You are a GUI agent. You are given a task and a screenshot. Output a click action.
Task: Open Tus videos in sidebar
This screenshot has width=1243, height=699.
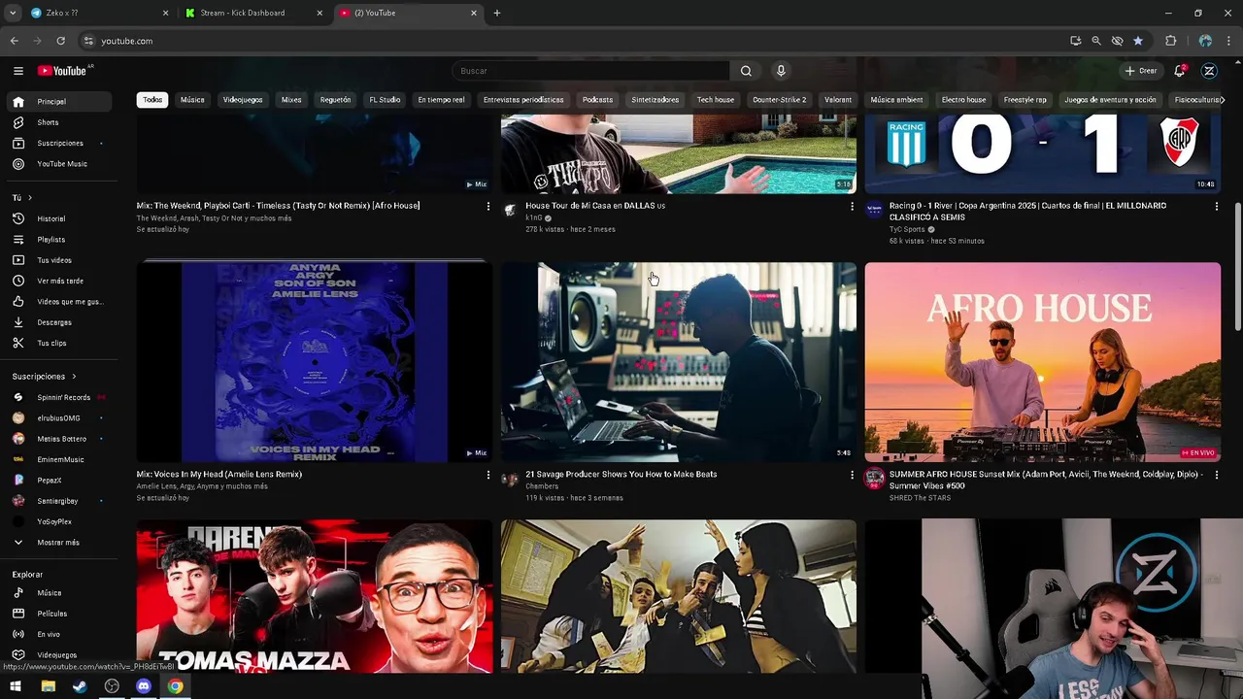coord(58,260)
